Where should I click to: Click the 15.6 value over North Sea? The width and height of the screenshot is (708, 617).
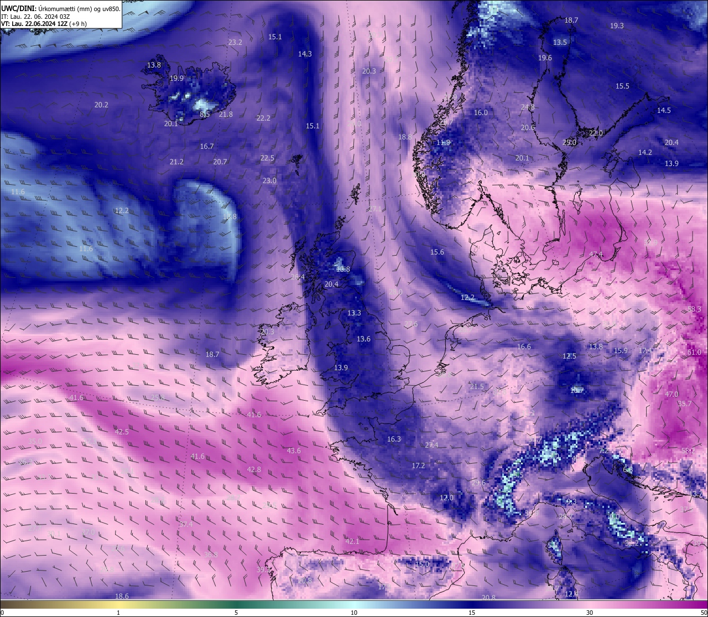click(x=437, y=252)
